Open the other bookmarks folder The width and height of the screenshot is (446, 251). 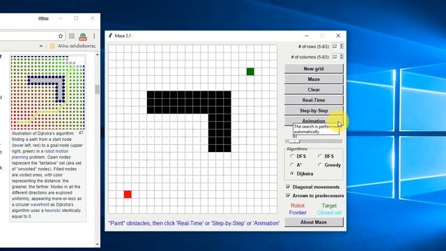[72, 46]
